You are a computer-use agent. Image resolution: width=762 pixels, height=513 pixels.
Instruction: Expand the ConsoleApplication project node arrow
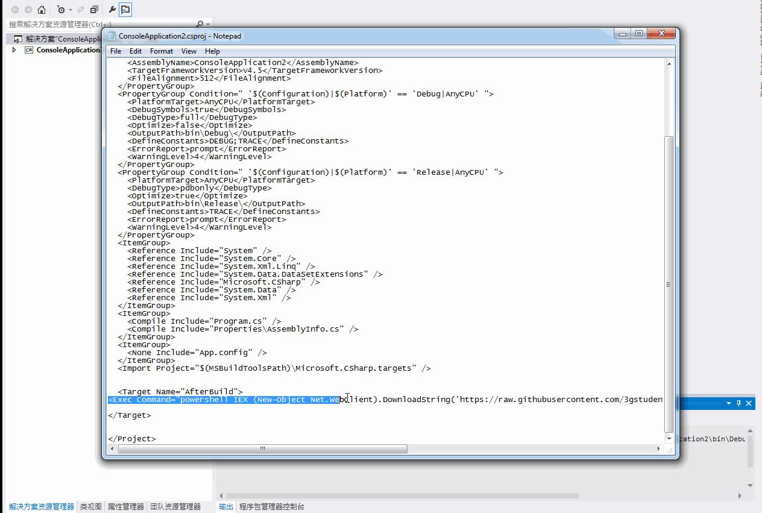[14, 50]
